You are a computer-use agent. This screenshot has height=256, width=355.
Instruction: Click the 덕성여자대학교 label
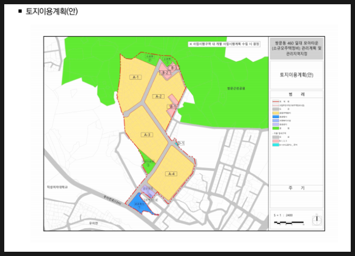pos(57,187)
